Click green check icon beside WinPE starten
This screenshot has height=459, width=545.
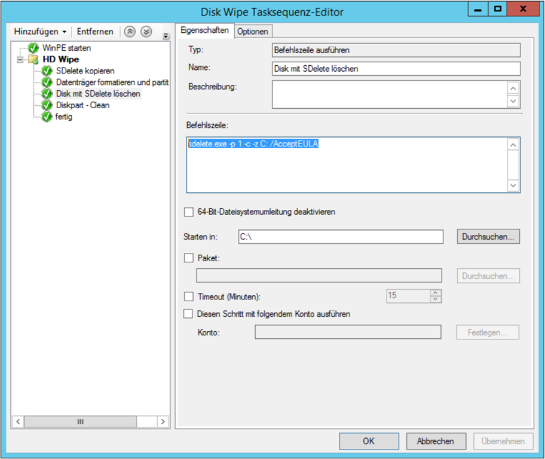point(33,48)
